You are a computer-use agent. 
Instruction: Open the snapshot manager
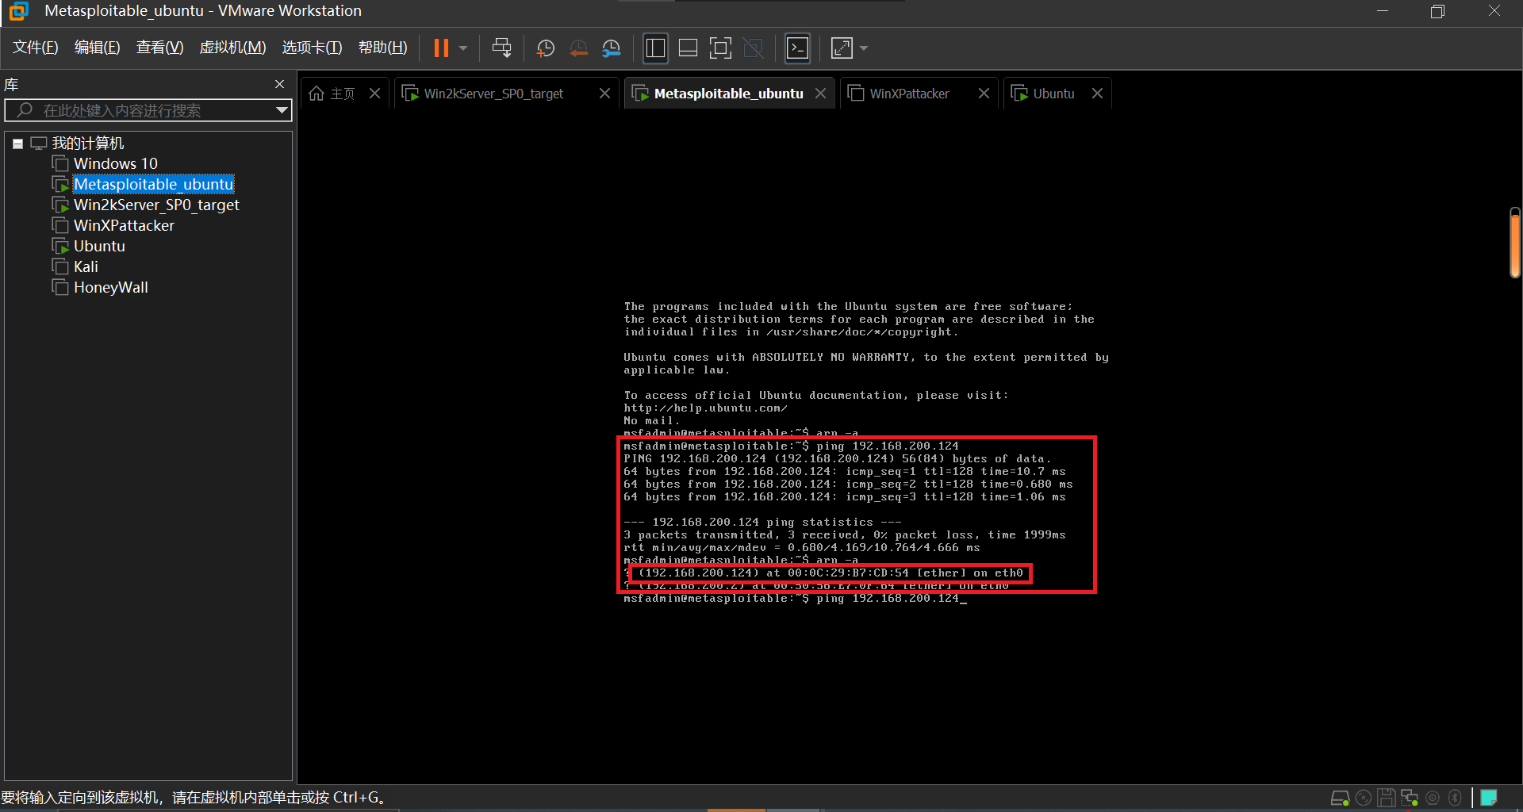click(x=612, y=48)
